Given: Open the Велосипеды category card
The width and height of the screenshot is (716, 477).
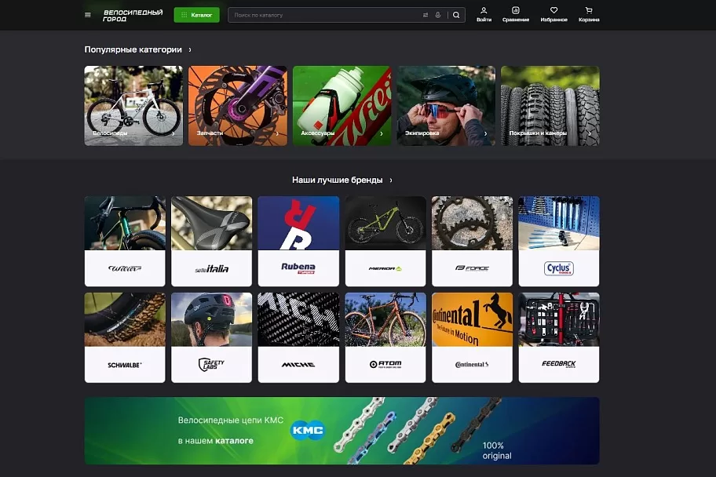Looking at the screenshot, I should (x=133, y=106).
